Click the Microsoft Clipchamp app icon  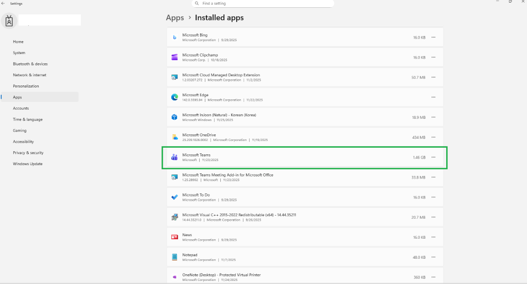click(174, 57)
